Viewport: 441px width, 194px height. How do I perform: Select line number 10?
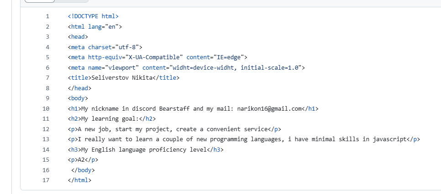pyautogui.click(x=46, y=109)
